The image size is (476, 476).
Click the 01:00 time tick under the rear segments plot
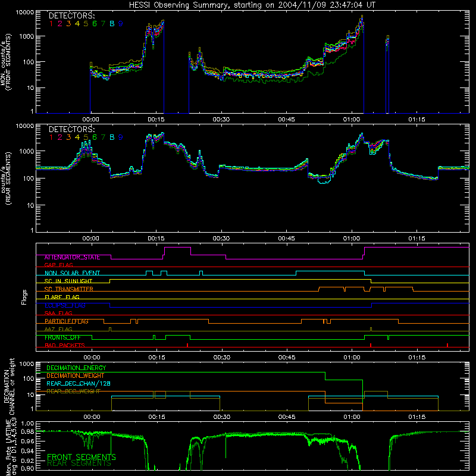tap(352, 239)
